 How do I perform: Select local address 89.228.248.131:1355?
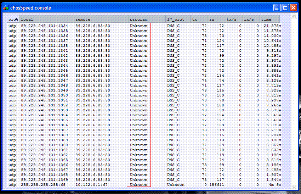(x=44, y=120)
